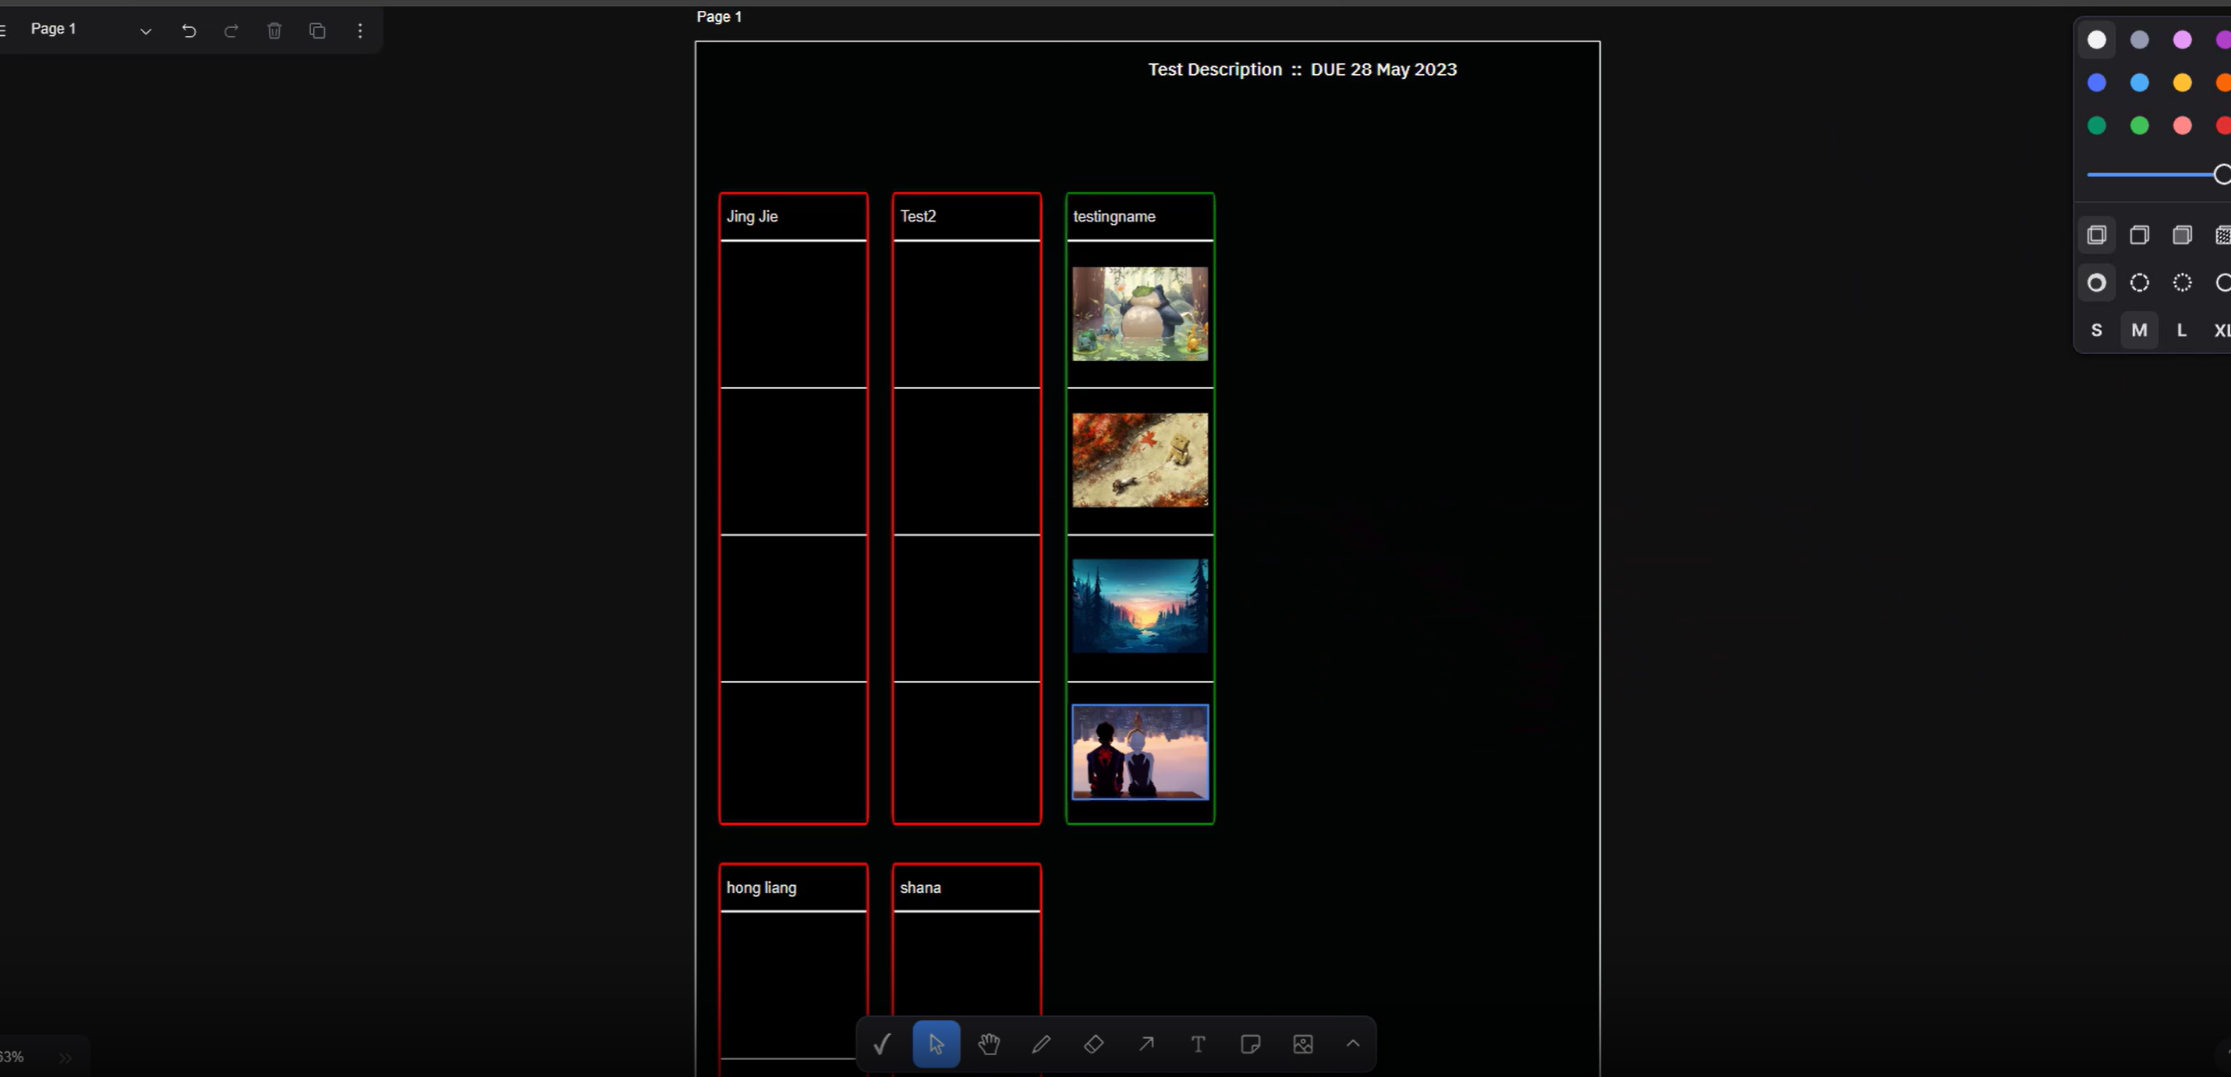
Task: Click the Undo icon
Action: 189,31
